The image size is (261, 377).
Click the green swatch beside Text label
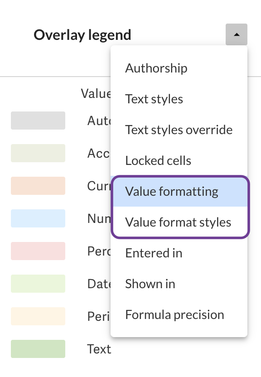(x=38, y=349)
